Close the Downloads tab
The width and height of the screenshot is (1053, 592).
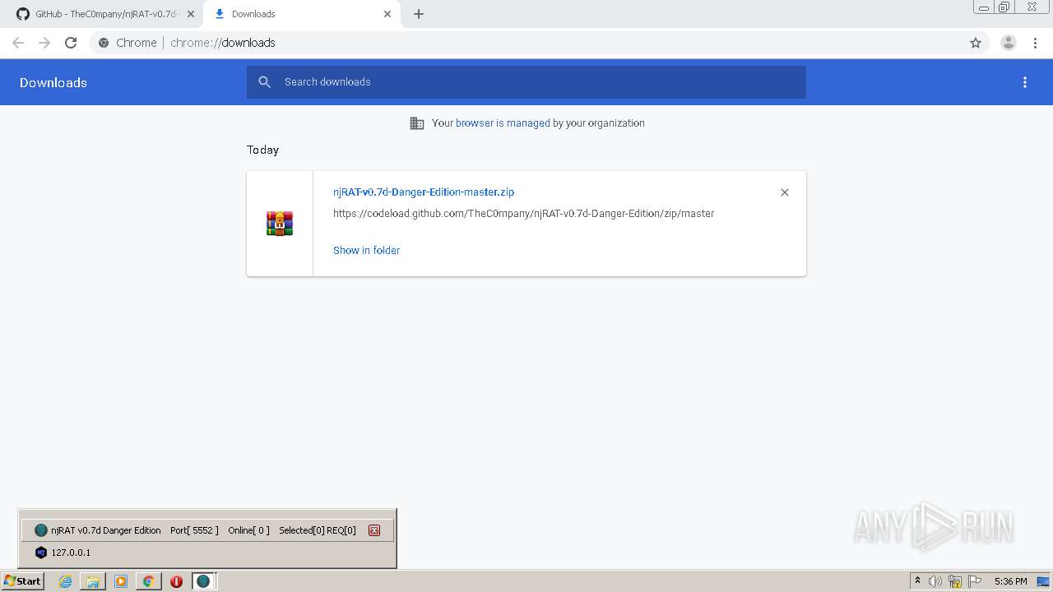(387, 14)
